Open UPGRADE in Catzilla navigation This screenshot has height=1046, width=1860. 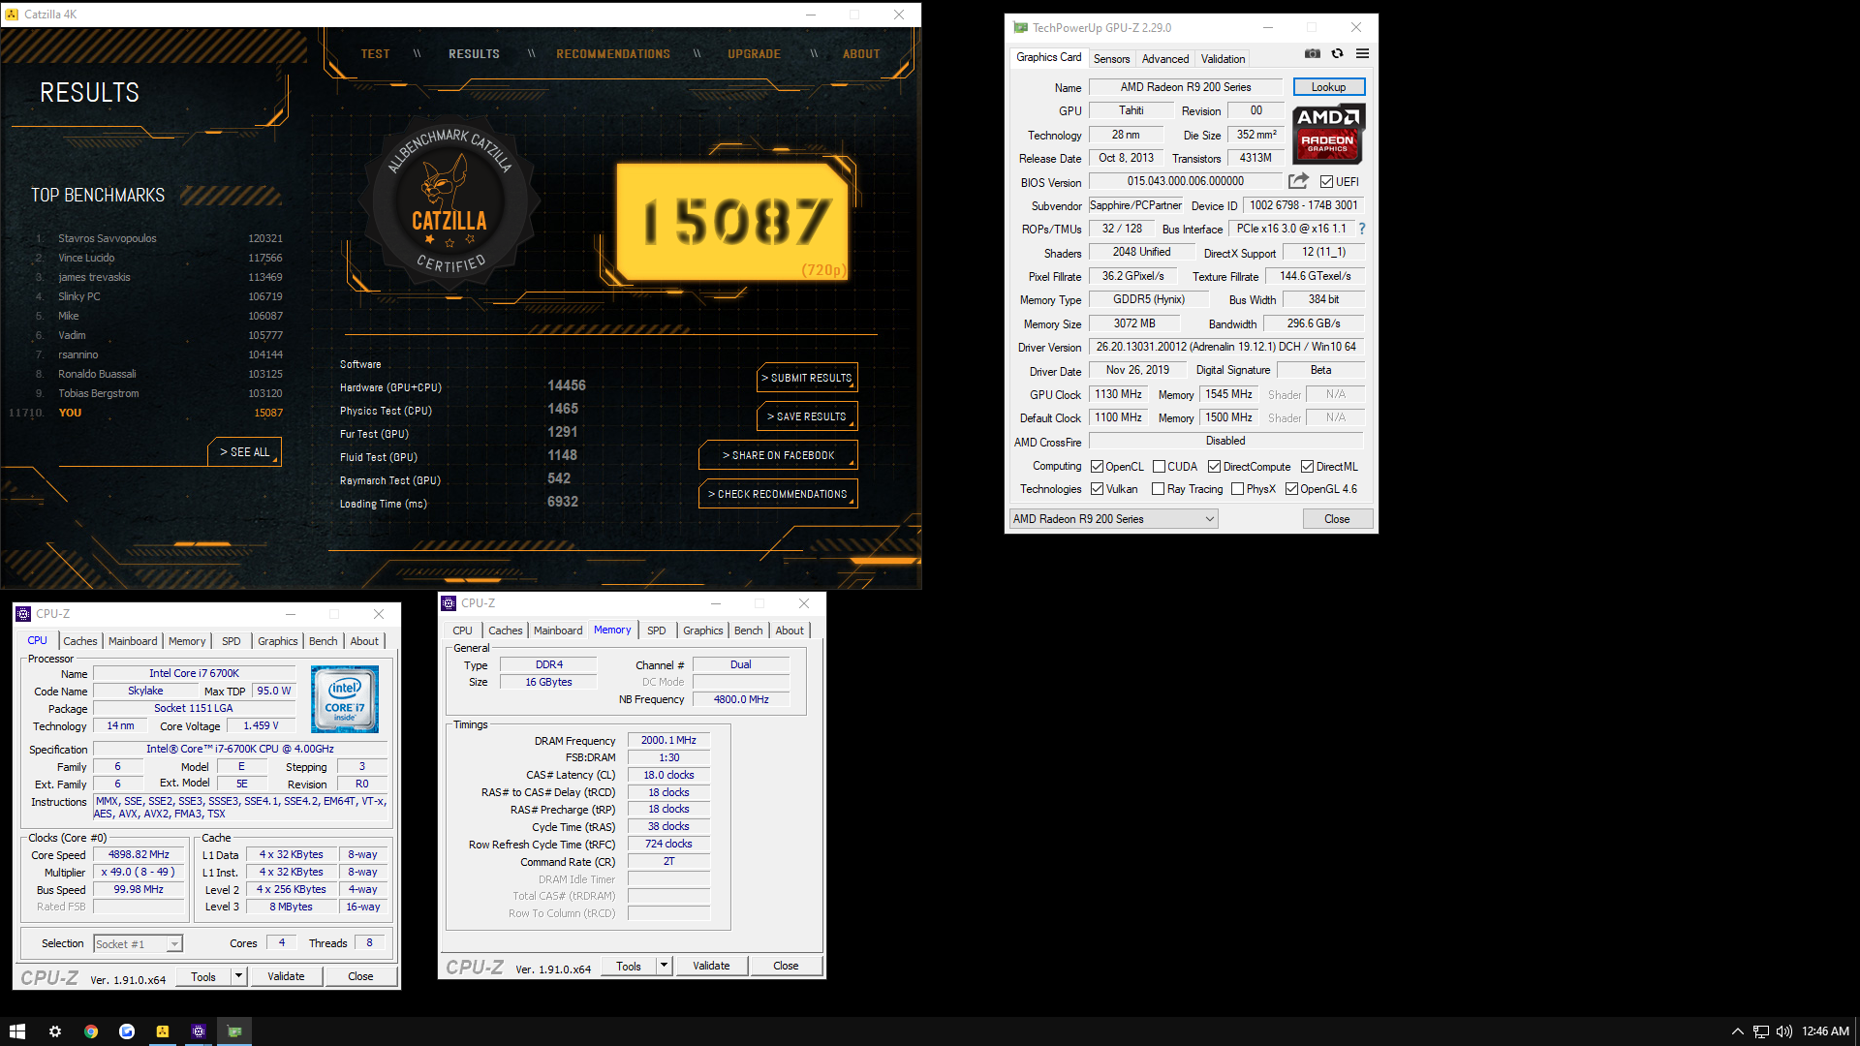coord(754,54)
